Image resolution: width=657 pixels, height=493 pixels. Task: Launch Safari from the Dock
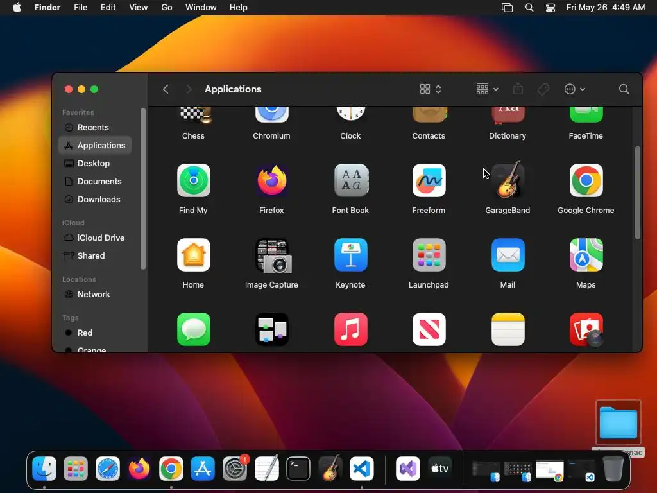pyautogui.click(x=108, y=469)
